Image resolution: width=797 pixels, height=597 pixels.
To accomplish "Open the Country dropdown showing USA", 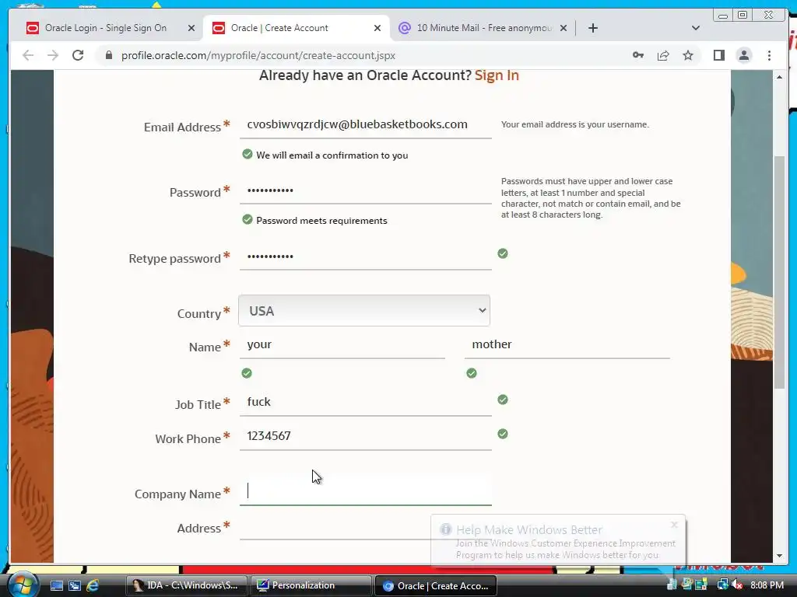I will pos(364,311).
